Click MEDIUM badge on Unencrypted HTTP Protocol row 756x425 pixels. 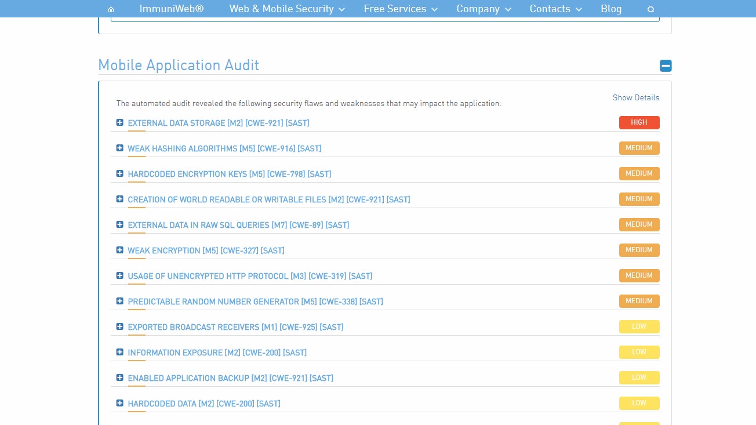(x=639, y=275)
